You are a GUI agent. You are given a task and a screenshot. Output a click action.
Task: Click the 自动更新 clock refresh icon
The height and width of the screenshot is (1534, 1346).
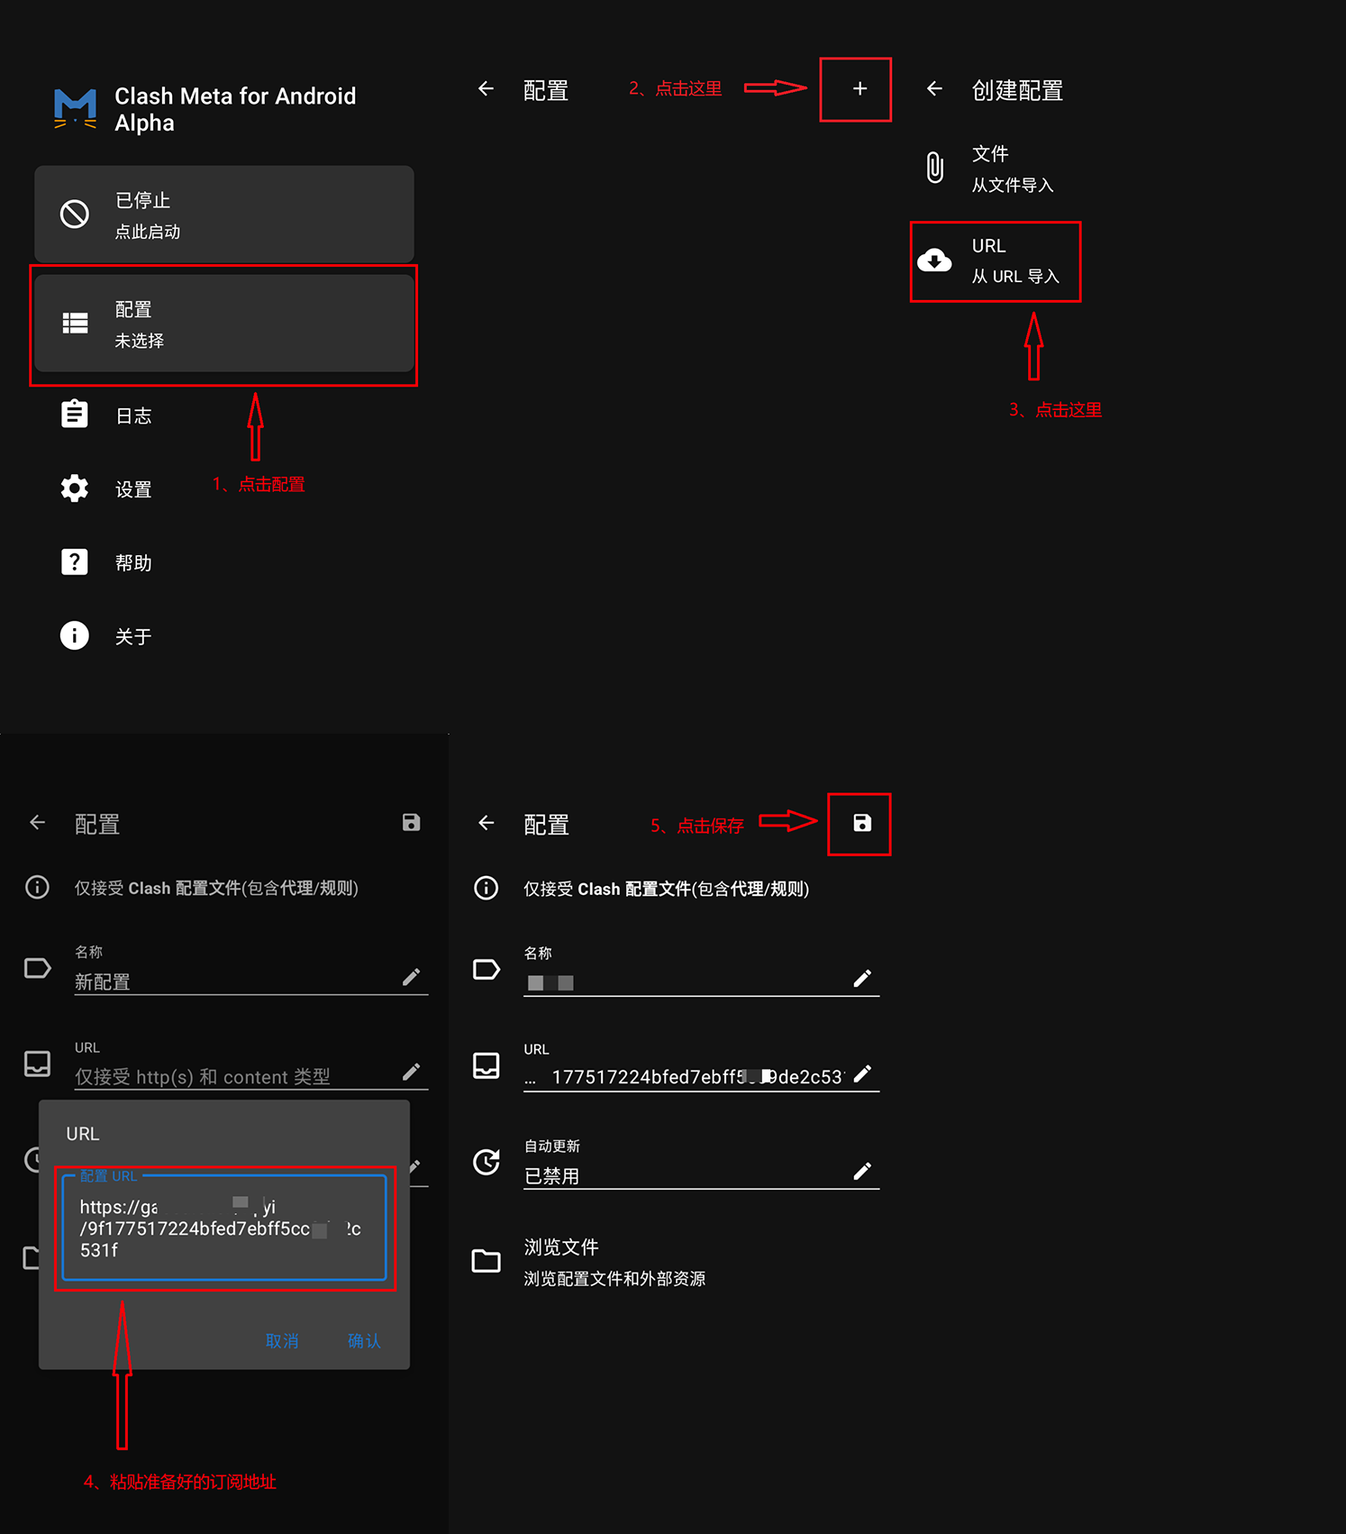click(x=487, y=1162)
